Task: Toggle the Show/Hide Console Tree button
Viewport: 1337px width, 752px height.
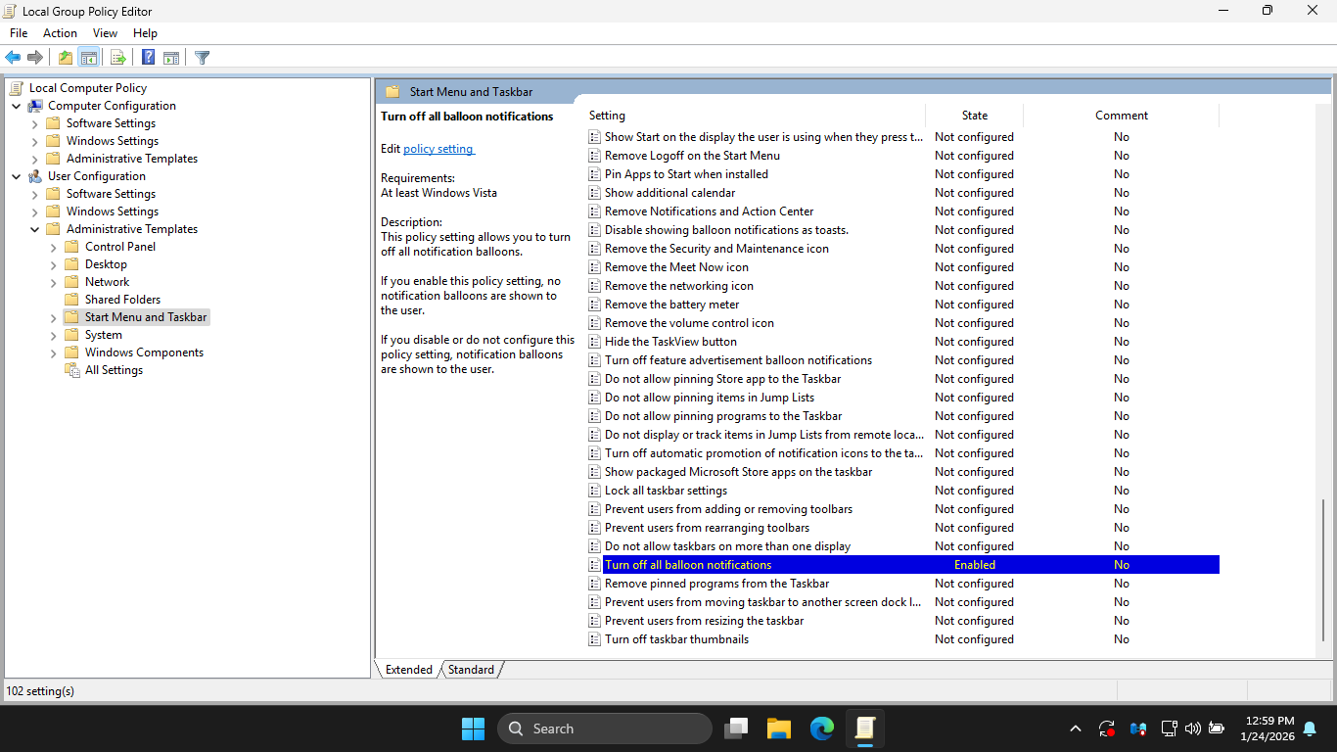Action: point(88,58)
